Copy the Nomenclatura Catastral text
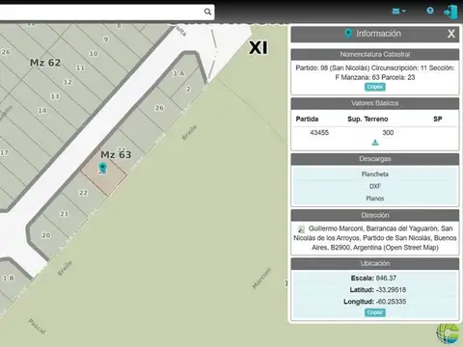The width and height of the screenshot is (463, 347). (x=375, y=87)
